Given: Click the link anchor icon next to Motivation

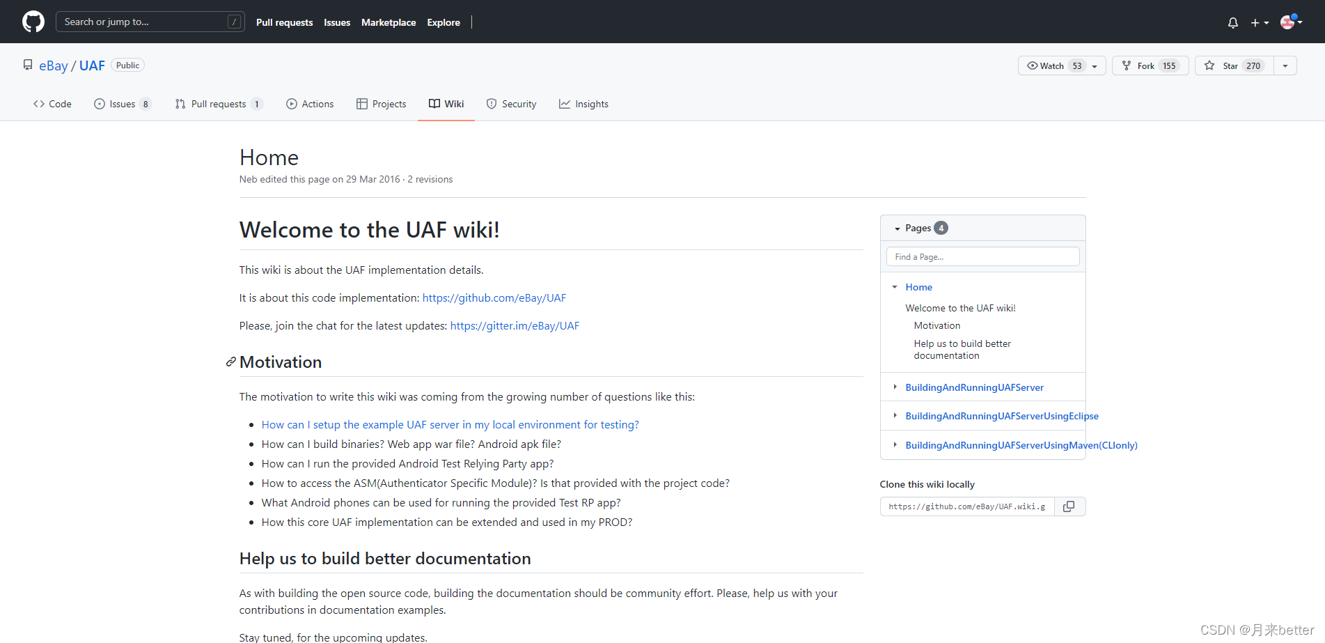Looking at the screenshot, I should tap(230, 362).
